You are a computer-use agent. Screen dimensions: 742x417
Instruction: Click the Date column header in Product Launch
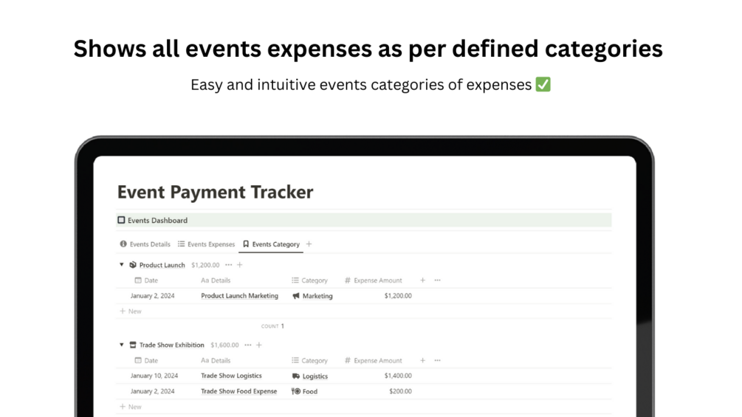click(x=146, y=280)
